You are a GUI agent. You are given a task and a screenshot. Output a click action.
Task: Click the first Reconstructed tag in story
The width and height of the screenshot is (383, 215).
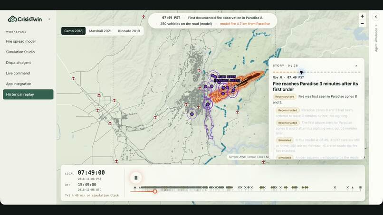tap(285, 97)
